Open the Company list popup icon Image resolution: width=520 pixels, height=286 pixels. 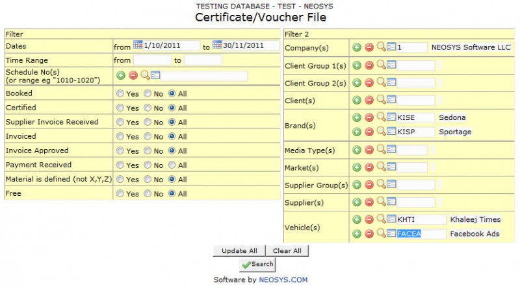391,47
